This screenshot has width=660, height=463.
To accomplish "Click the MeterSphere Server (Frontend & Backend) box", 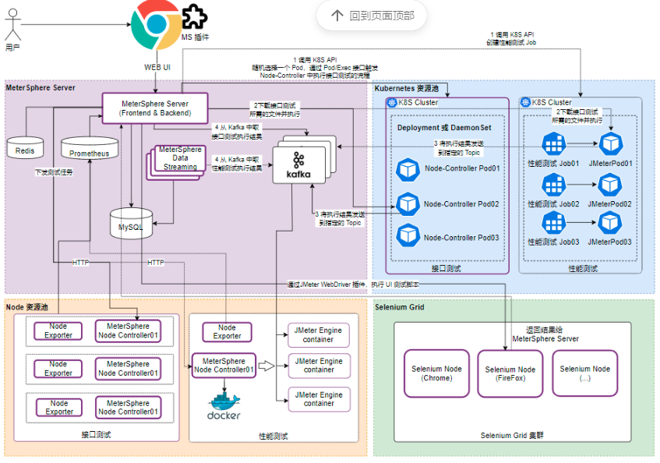I will pyautogui.click(x=155, y=108).
